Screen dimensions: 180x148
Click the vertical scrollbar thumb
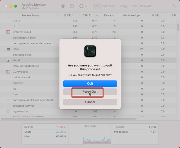[x=178, y=27]
